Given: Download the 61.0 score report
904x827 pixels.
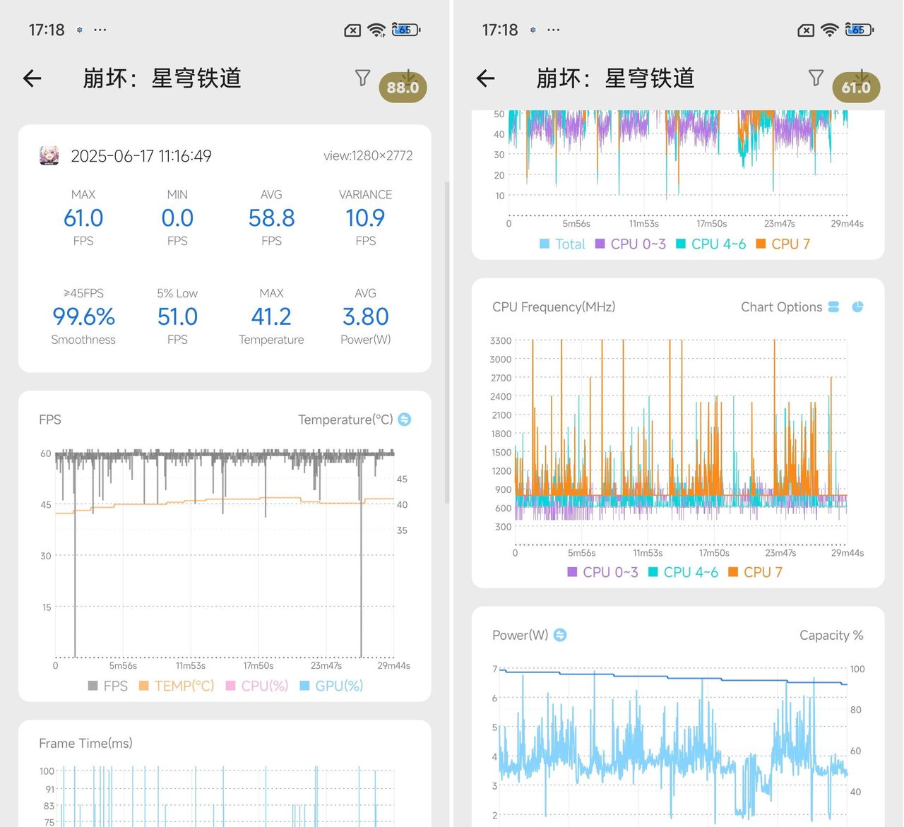Looking at the screenshot, I should click(856, 87).
